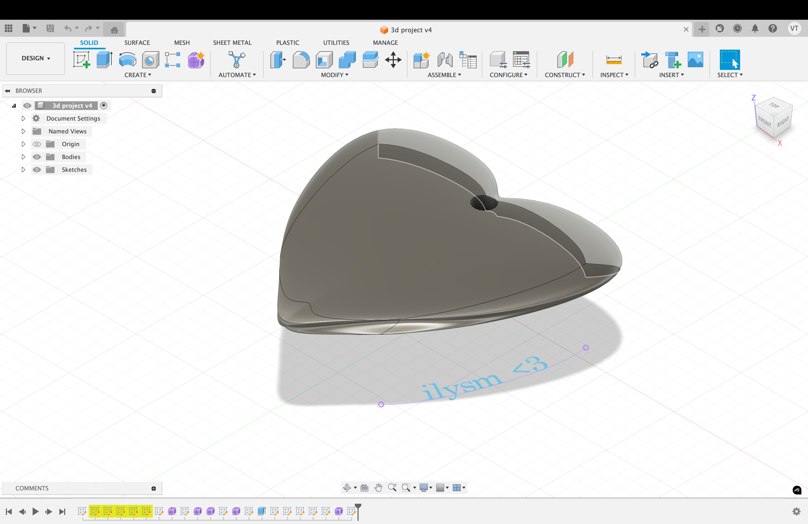This screenshot has height=524, width=808.
Task: Switch to the SURFACE tab
Action: click(137, 43)
